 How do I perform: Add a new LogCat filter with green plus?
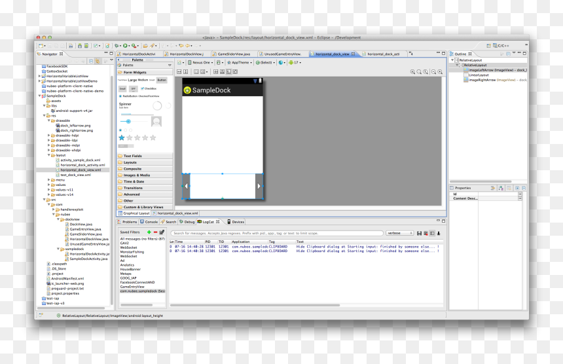coord(149,232)
